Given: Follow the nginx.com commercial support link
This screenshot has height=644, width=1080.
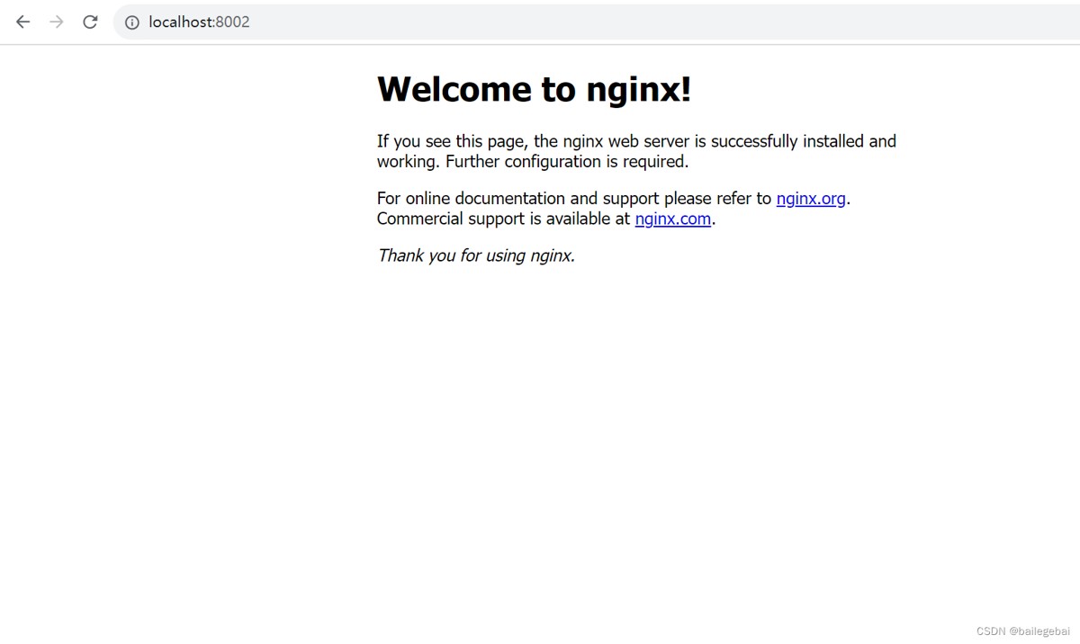Looking at the screenshot, I should tap(672, 219).
